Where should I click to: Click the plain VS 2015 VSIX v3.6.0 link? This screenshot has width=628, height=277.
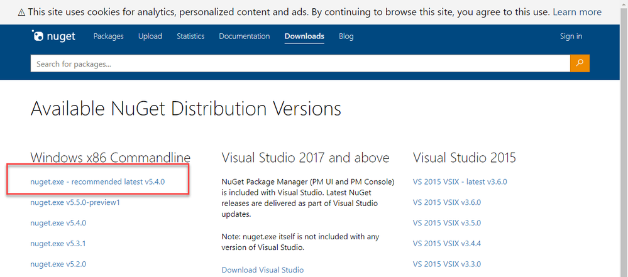[x=446, y=202]
